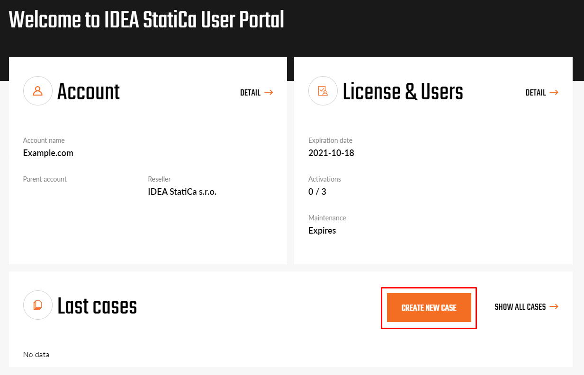The image size is (584, 375).
Task: Select the circular icon in the Last cases section
Action: 38,305
